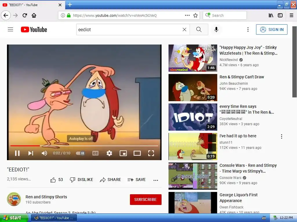
Task: Click the 2,135 views text
Action: [x=19, y=179]
